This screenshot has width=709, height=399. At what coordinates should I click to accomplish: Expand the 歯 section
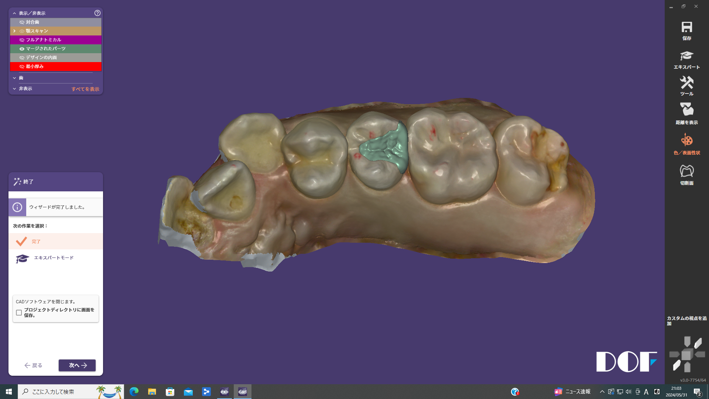[14, 78]
